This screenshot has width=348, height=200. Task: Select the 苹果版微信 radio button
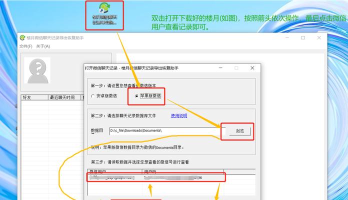(x=148, y=96)
